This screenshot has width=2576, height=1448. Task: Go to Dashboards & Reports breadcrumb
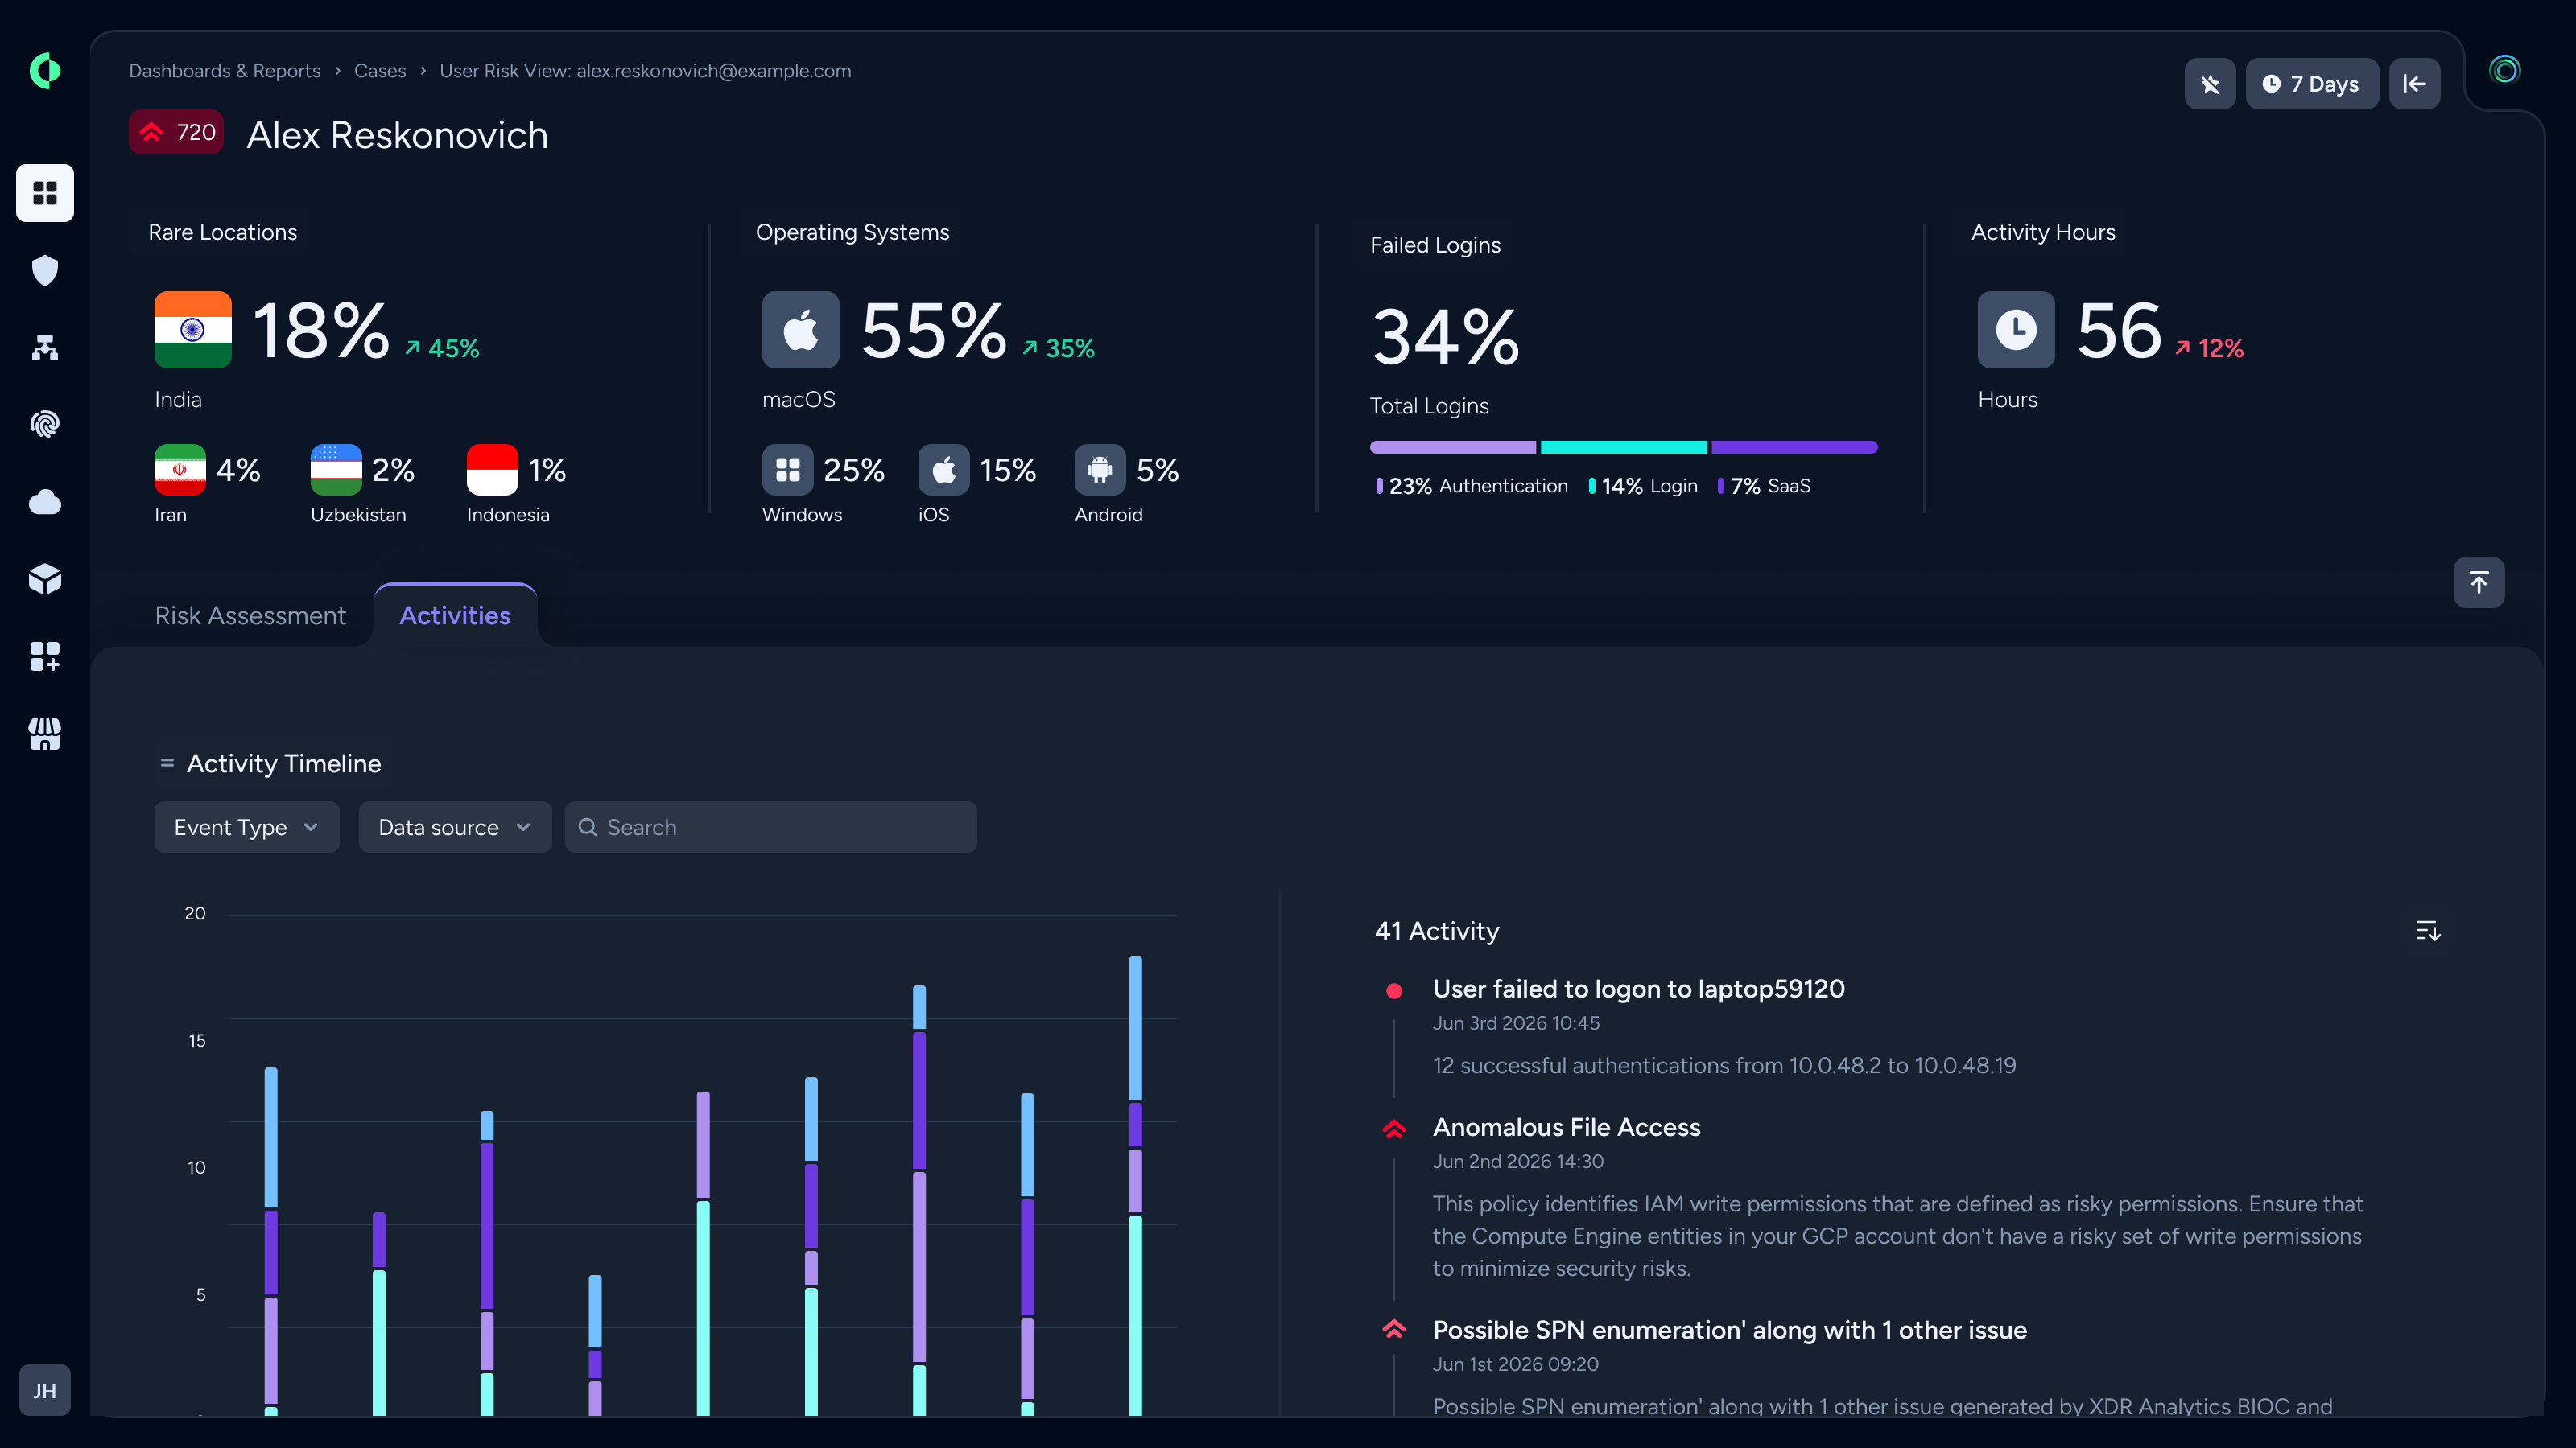[x=225, y=71]
